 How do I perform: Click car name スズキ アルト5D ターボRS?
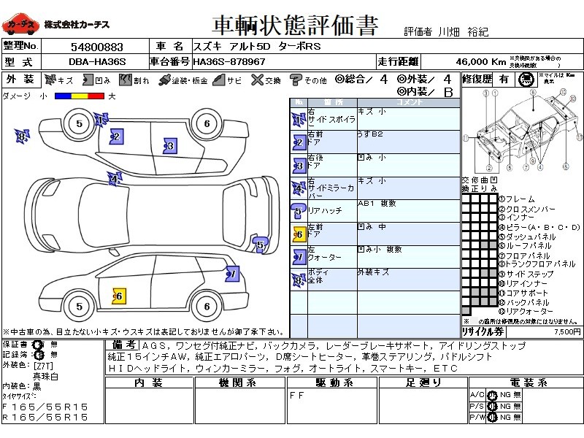click(257, 47)
